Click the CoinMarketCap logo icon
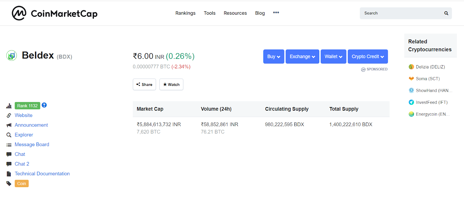 tap(19, 13)
